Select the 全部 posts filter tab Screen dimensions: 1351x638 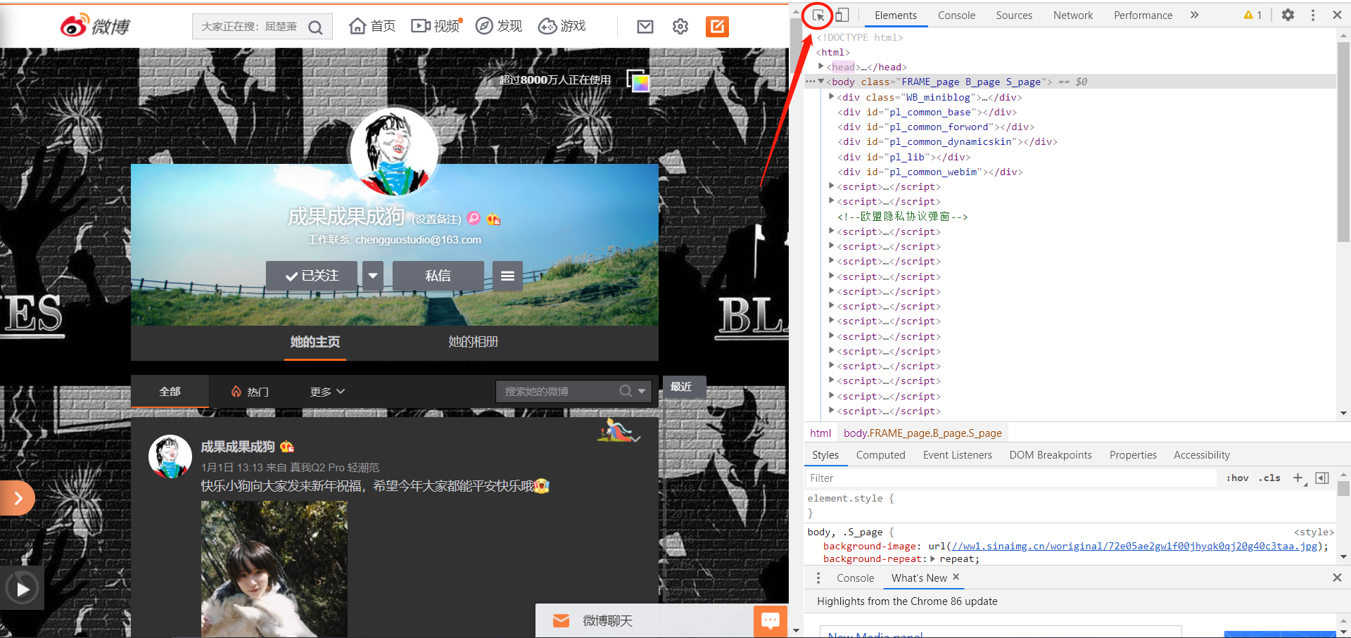pos(170,391)
